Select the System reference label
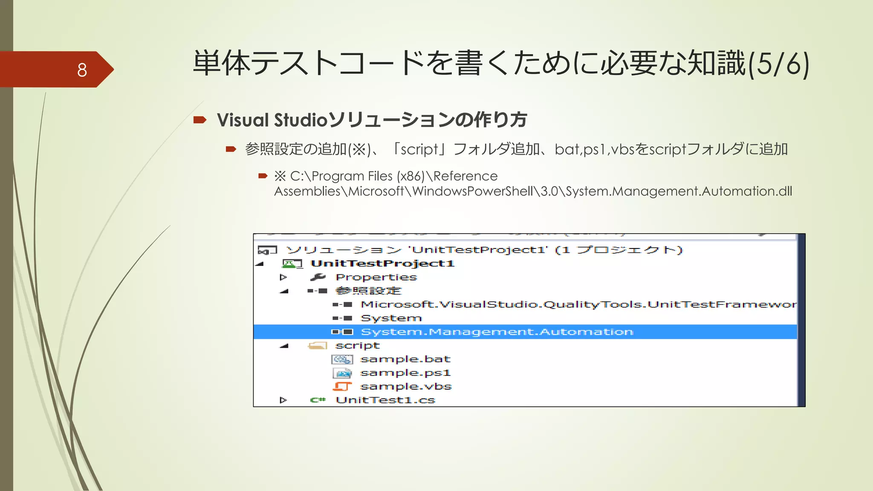The width and height of the screenshot is (873, 491). (391, 318)
